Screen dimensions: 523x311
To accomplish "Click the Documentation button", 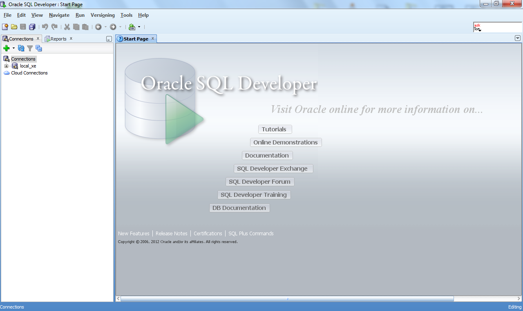I will [267, 155].
